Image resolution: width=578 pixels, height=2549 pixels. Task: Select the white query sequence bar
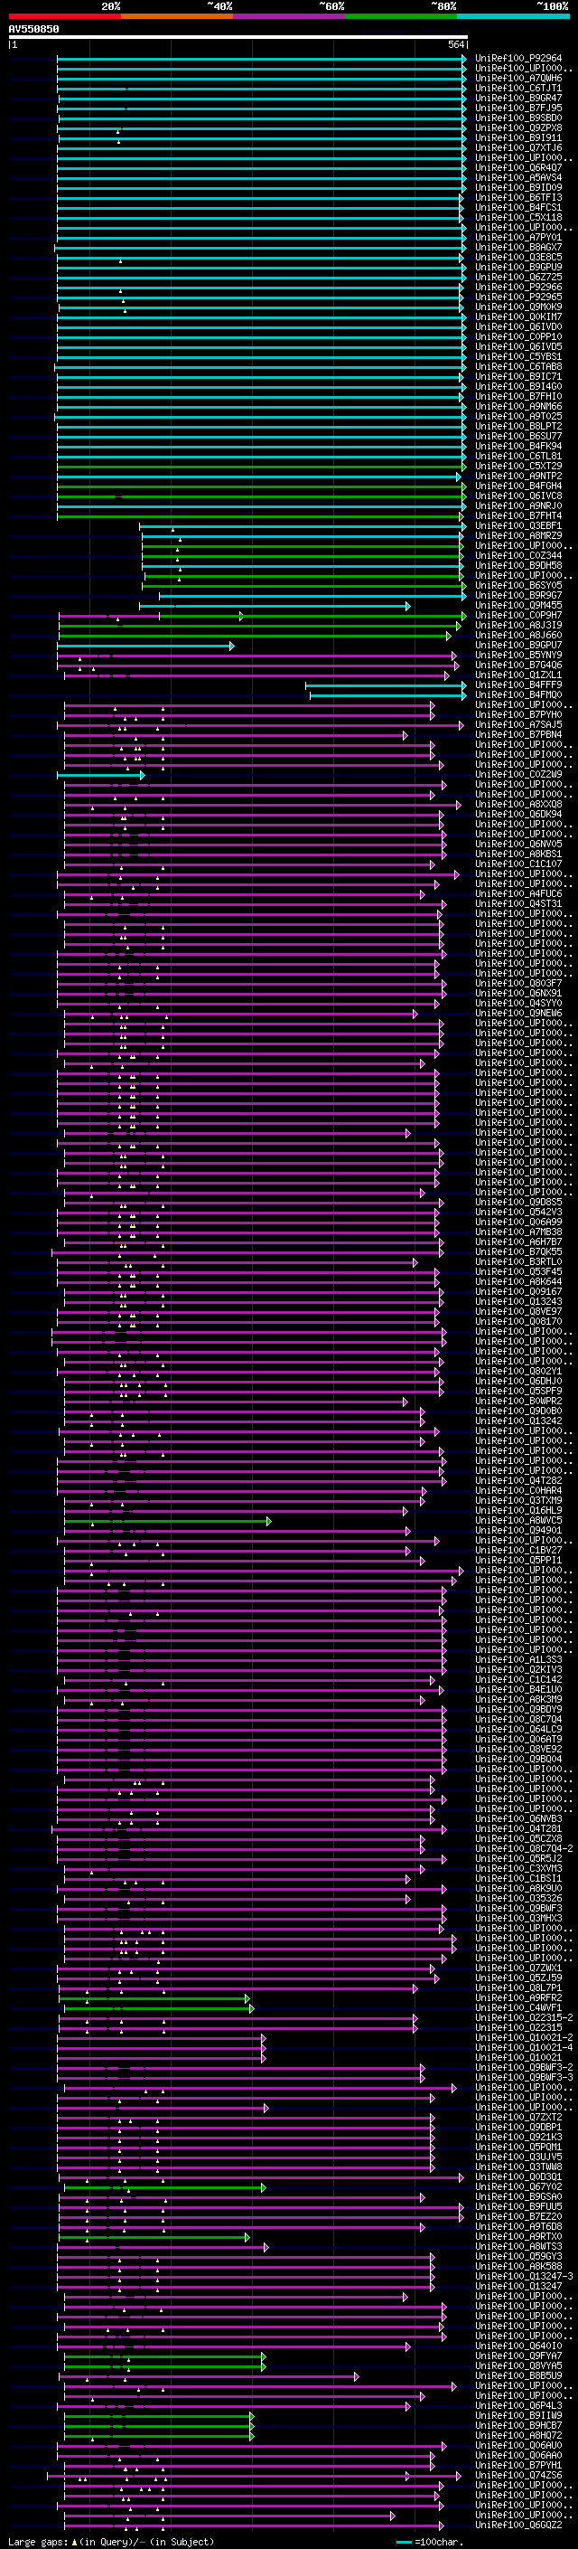[x=238, y=36]
